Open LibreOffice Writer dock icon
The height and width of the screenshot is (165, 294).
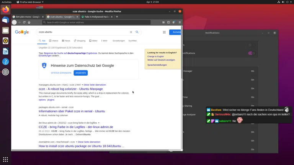coord(5,51)
